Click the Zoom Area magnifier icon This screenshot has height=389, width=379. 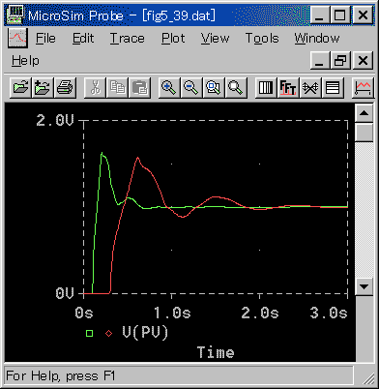pyautogui.click(x=214, y=87)
